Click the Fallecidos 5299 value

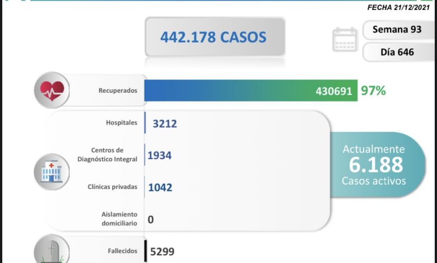click(x=162, y=252)
